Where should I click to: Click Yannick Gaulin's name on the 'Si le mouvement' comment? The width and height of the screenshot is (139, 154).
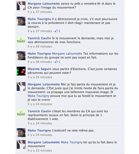pyautogui.click(x=39, y=38)
